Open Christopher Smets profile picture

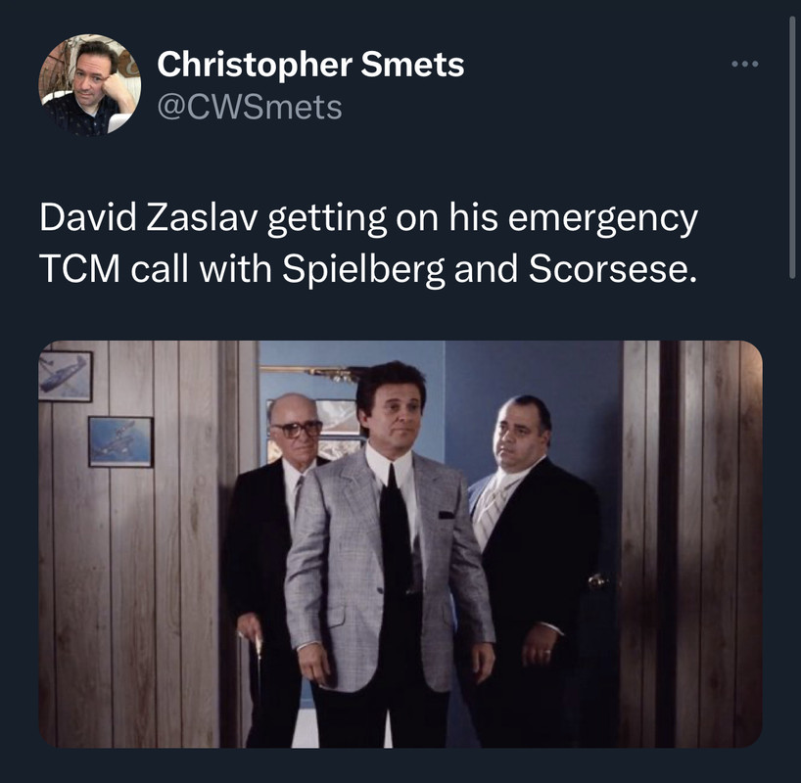click(x=90, y=85)
